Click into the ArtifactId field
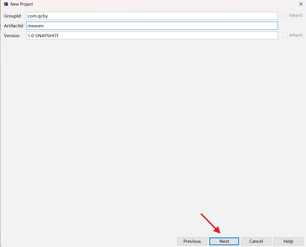The image size is (306, 247). point(152,26)
